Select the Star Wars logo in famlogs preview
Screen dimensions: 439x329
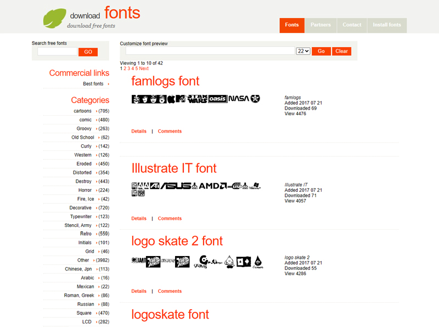click(x=198, y=99)
